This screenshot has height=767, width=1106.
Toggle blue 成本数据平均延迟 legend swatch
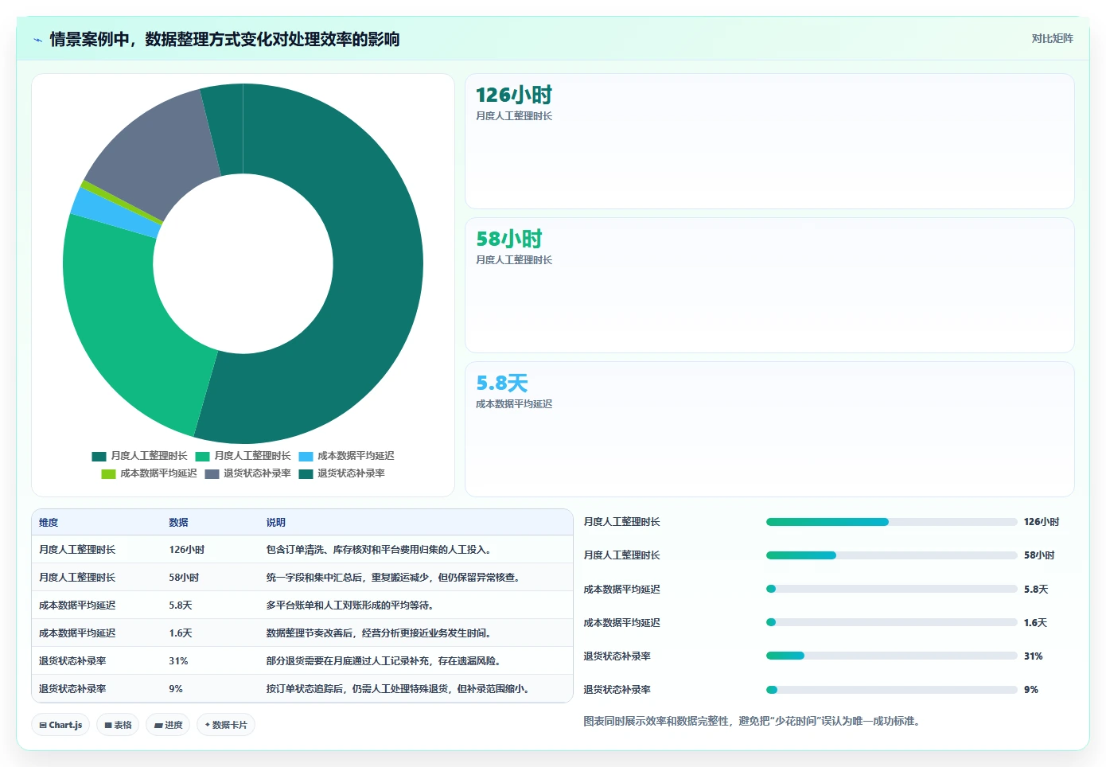pos(306,457)
